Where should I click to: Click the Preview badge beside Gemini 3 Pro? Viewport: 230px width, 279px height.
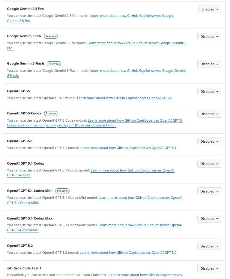pyautogui.click(x=51, y=36)
